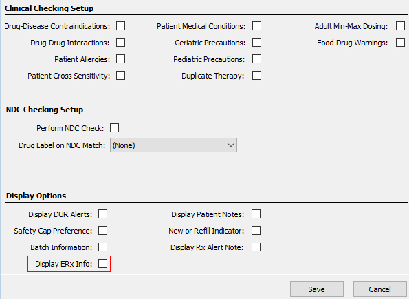Toggle Batch Information display
This screenshot has height=299, width=409.
coord(103,247)
